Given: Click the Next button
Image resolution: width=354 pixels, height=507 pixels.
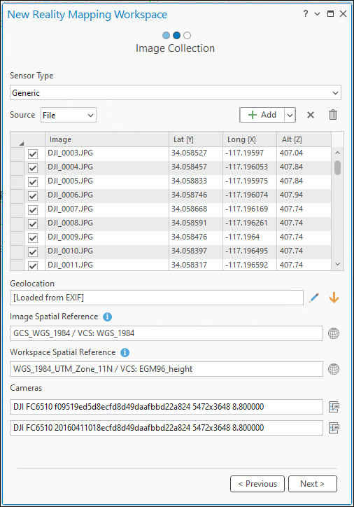Looking at the screenshot, I should click(312, 484).
